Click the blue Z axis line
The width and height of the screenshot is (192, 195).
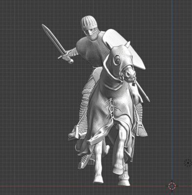point(172,91)
